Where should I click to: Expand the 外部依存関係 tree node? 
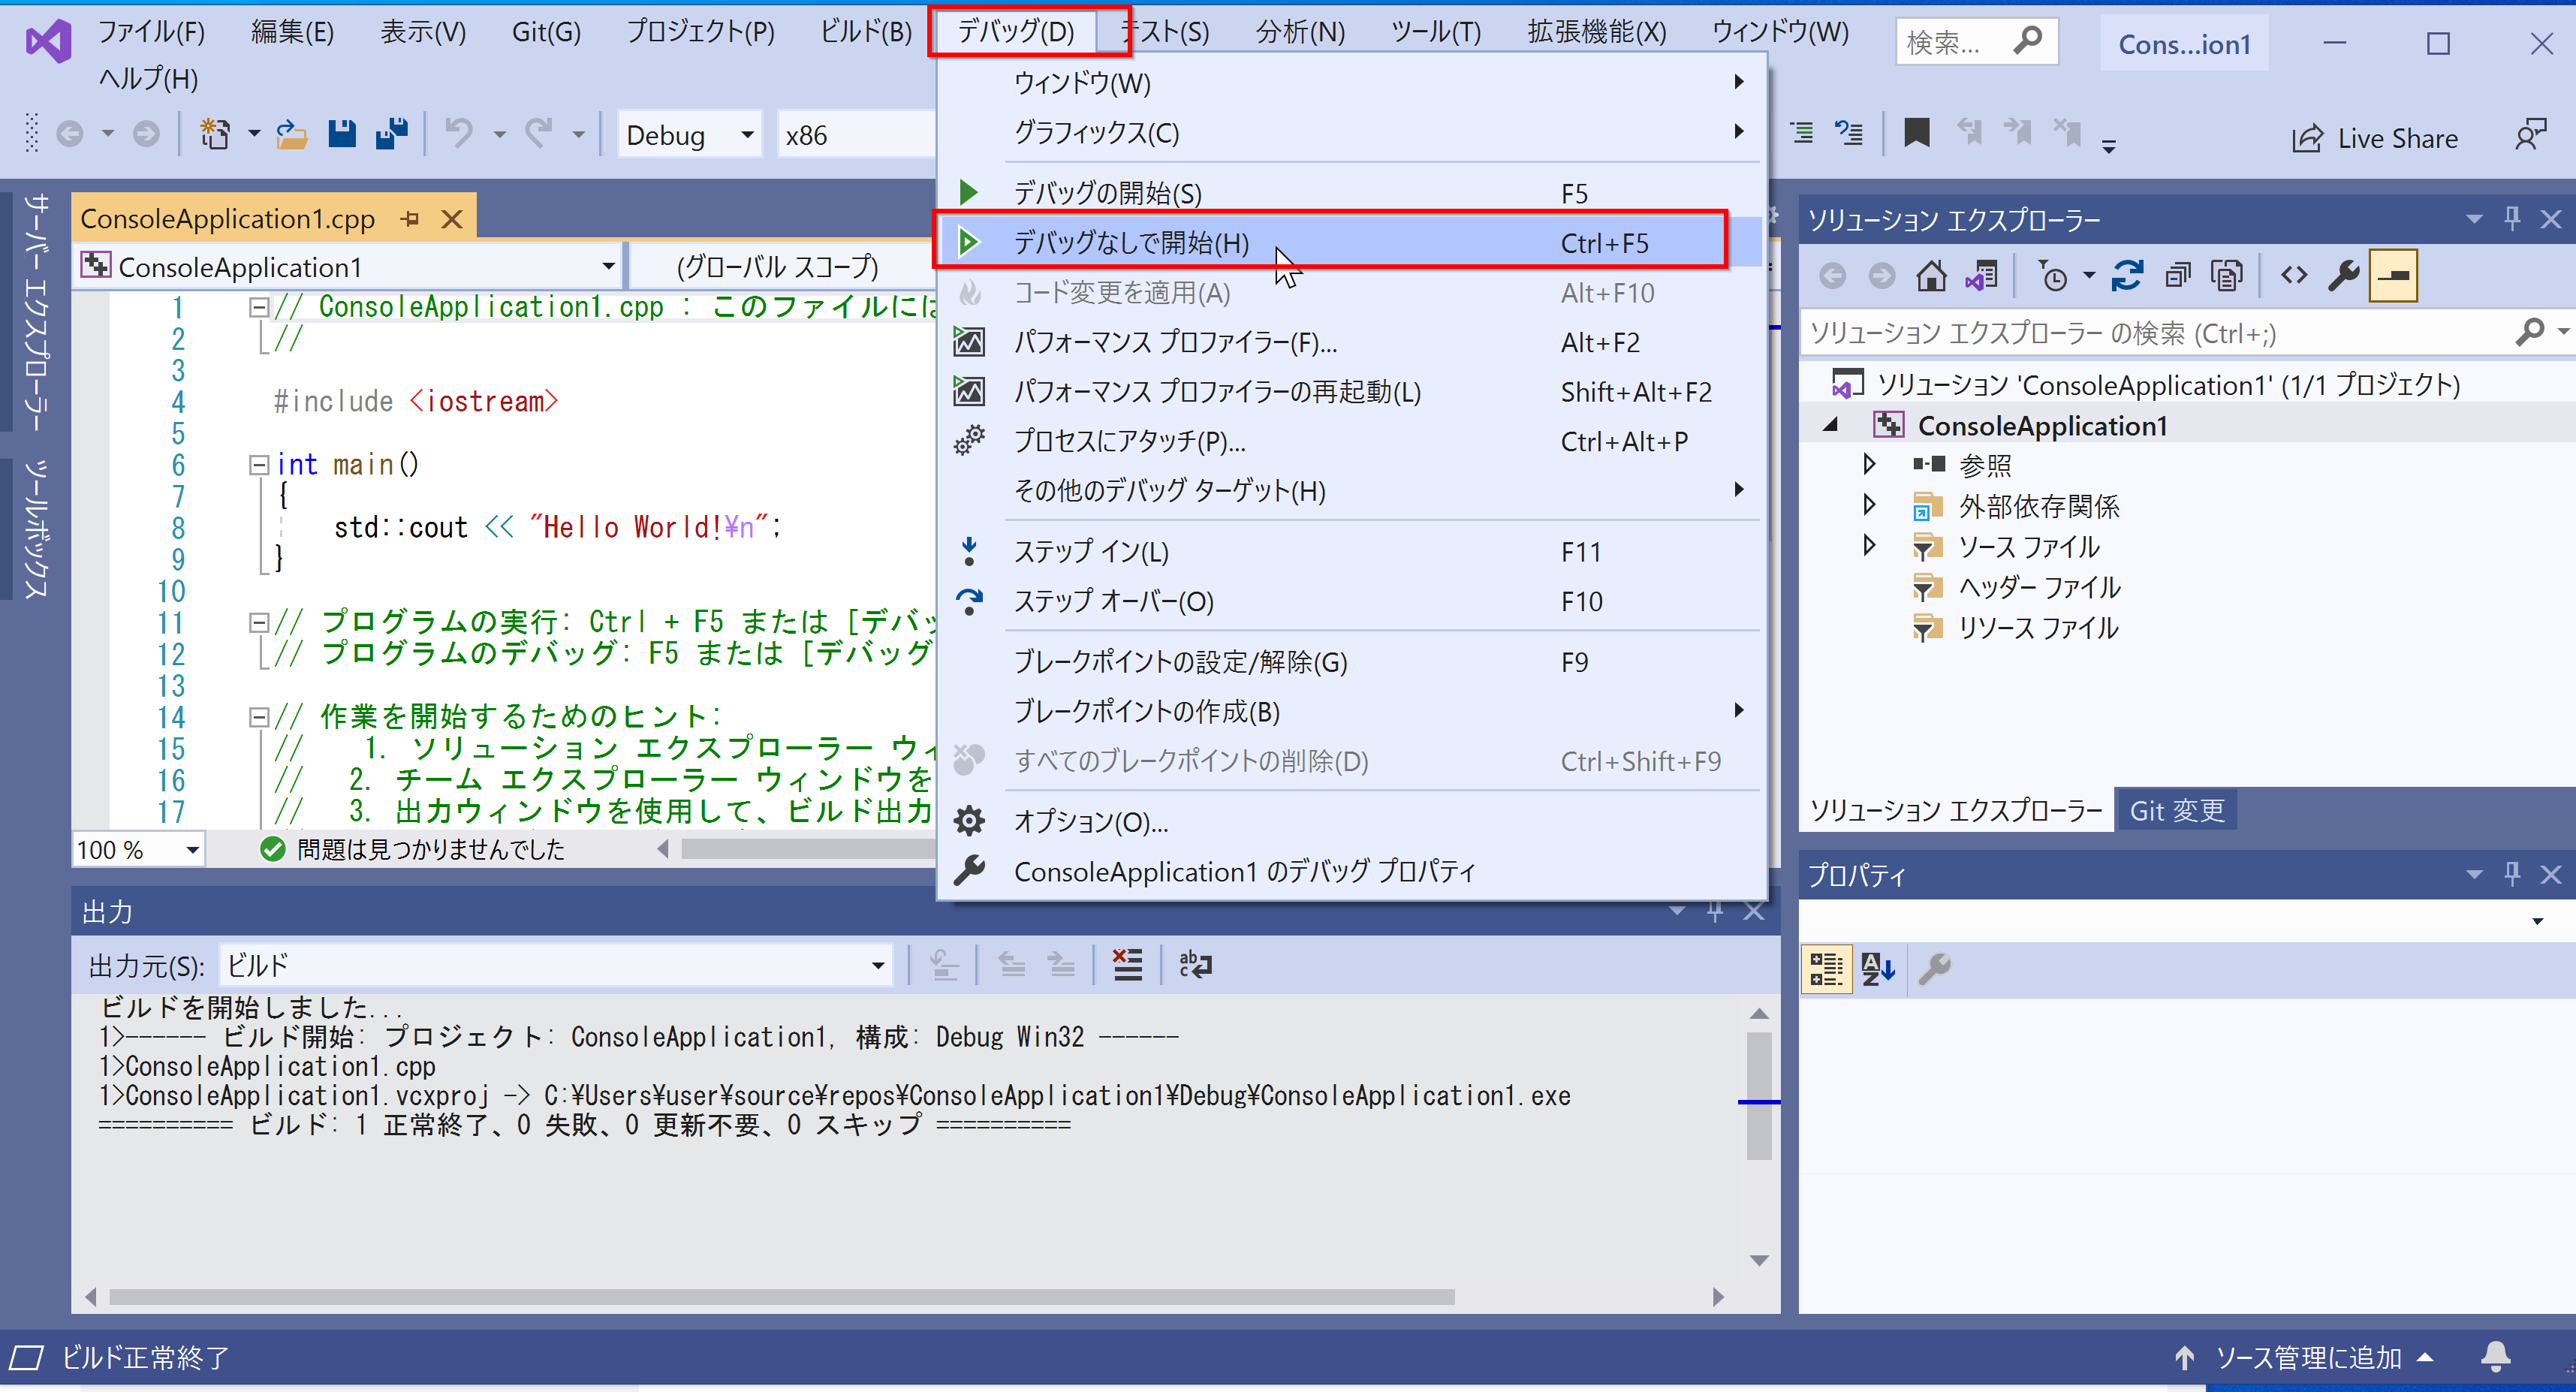tap(1869, 505)
